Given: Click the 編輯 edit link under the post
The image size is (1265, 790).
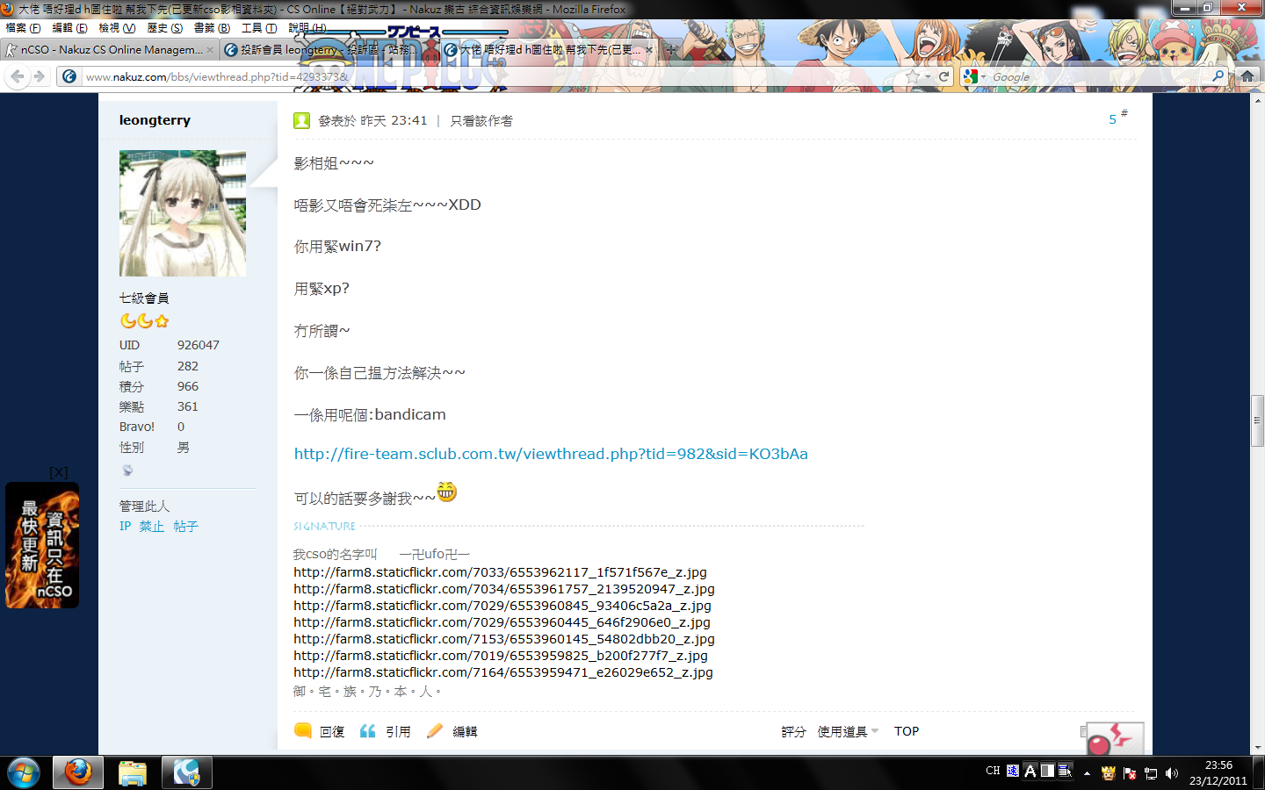Looking at the screenshot, I should point(465,731).
